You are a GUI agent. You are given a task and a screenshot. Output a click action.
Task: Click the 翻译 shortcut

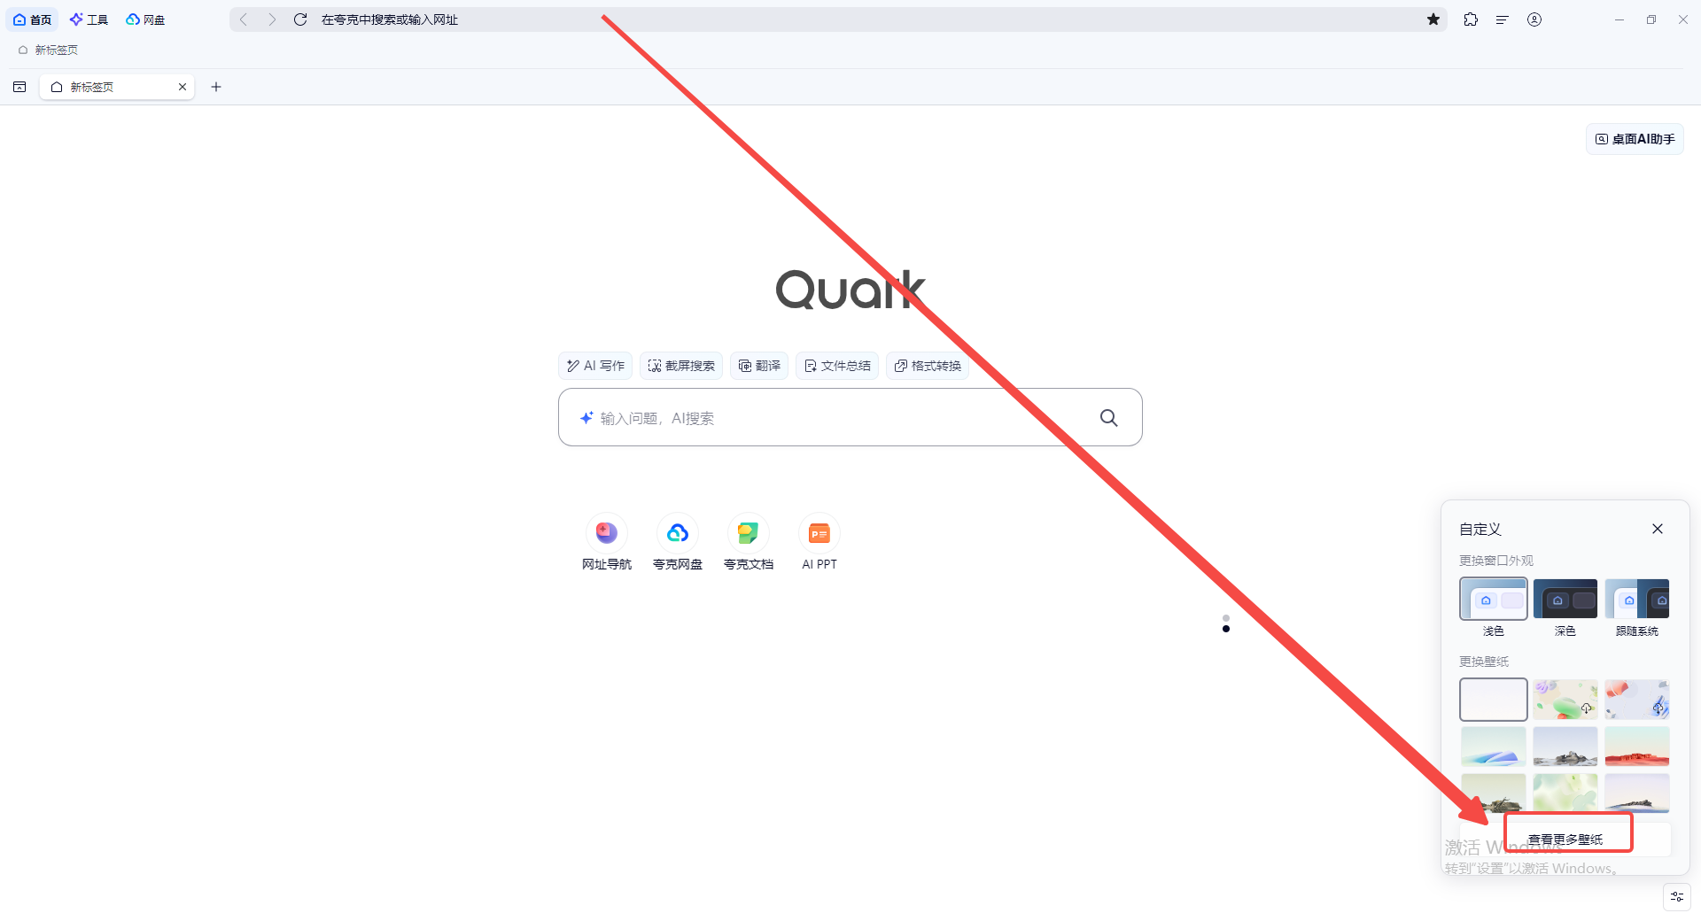759,366
